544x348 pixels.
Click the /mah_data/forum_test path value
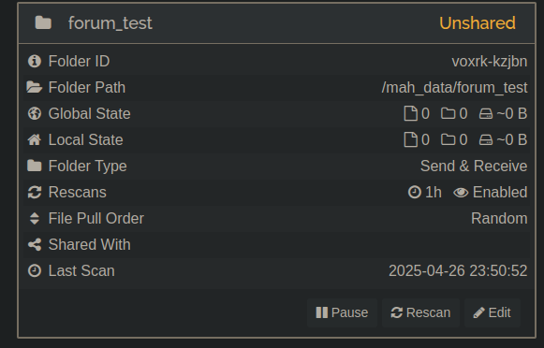[x=454, y=87]
